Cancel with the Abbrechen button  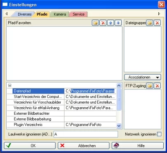pos(84,146)
